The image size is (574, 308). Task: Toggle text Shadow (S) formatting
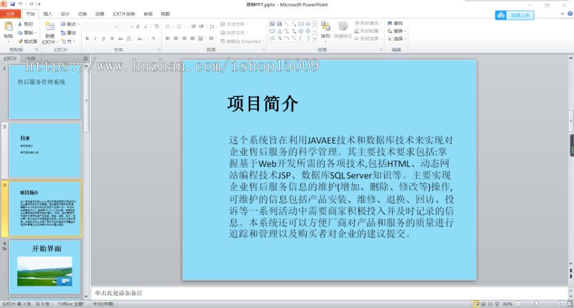pos(112,38)
